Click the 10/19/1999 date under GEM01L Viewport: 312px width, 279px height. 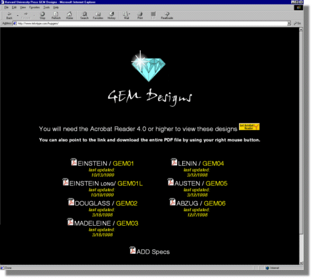(x=102, y=195)
